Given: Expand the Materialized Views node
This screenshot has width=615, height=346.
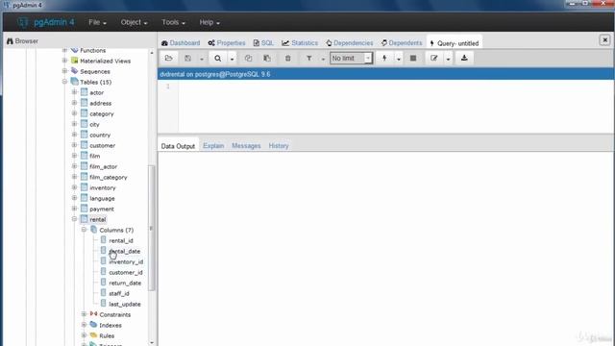Looking at the screenshot, I should (x=64, y=61).
